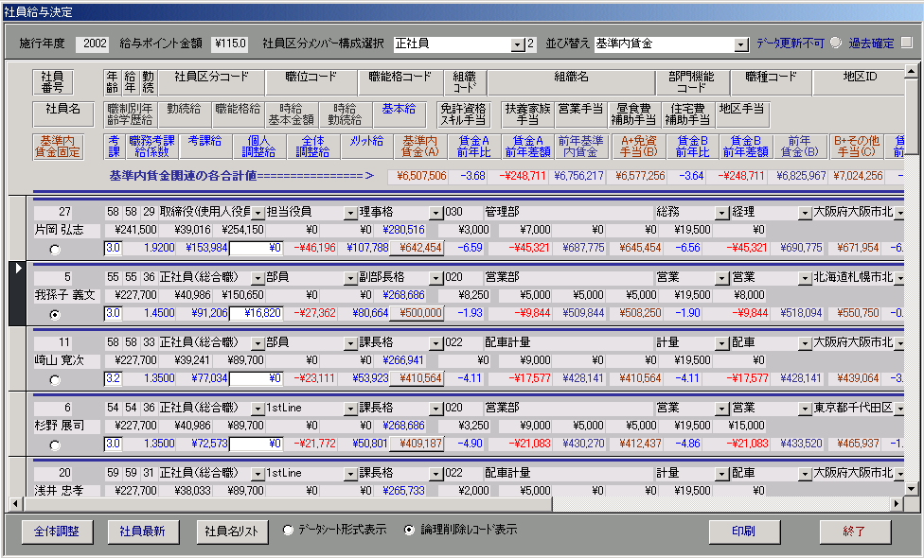924x558 pixels.
Task: Select 論理削除レコード表示 radio option
Action: pyautogui.click(x=409, y=531)
